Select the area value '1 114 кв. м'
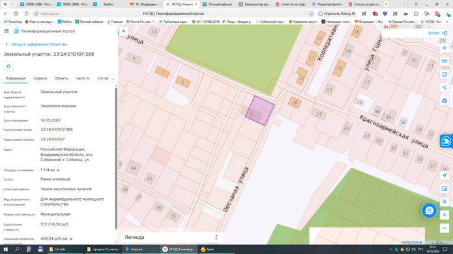The width and height of the screenshot is (453, 254). [50, 170]
